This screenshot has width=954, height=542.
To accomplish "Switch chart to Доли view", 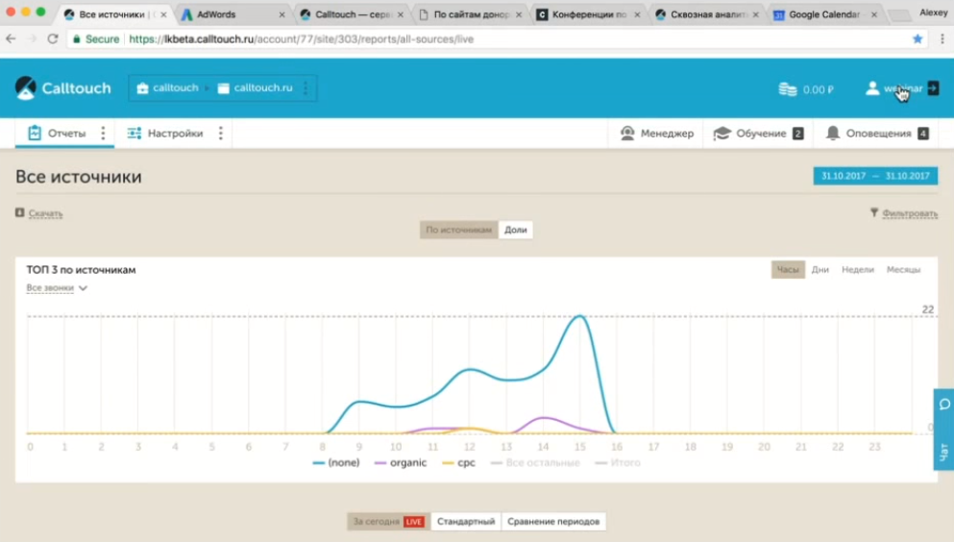I will (x=515, y=230).
